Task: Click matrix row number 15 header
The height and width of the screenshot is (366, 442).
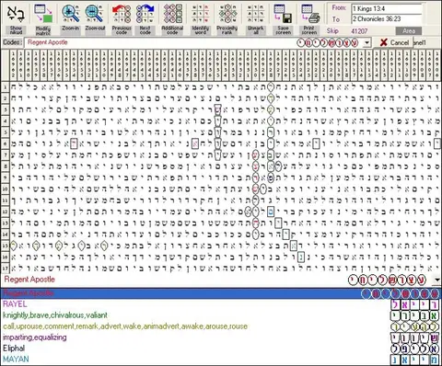Action: tap(5, 246)
